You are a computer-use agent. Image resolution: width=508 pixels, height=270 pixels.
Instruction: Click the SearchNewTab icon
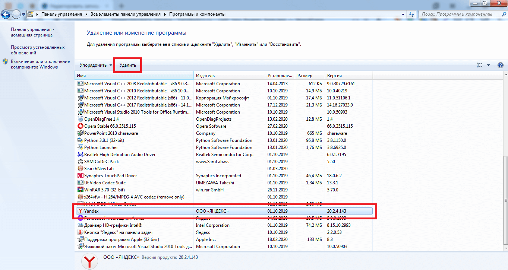[x=80, y=169]
